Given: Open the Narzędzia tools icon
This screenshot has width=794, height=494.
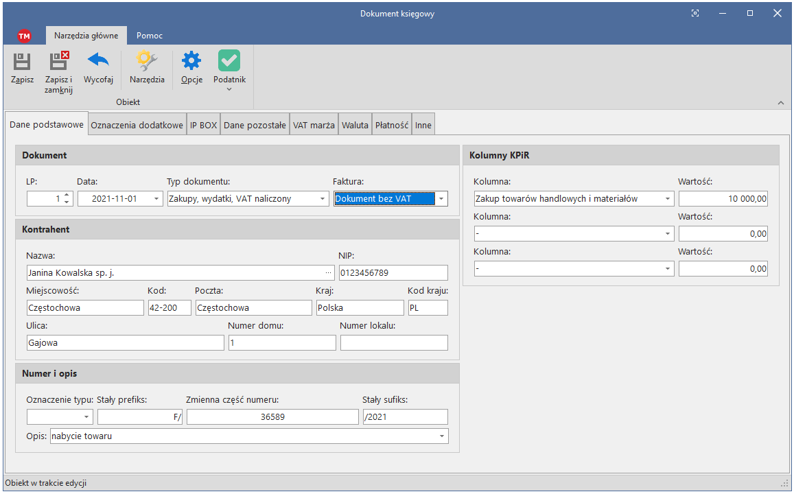Looking at the screenshot, I should click(x=147, y=62).
